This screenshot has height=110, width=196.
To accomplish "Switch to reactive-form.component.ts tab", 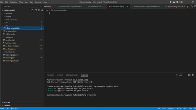I will [x=70, y=6].
